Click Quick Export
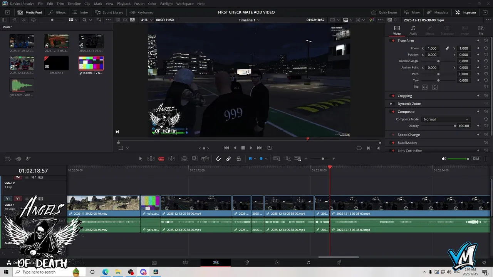This screenshot has width=493, height=277. [384, 12]
